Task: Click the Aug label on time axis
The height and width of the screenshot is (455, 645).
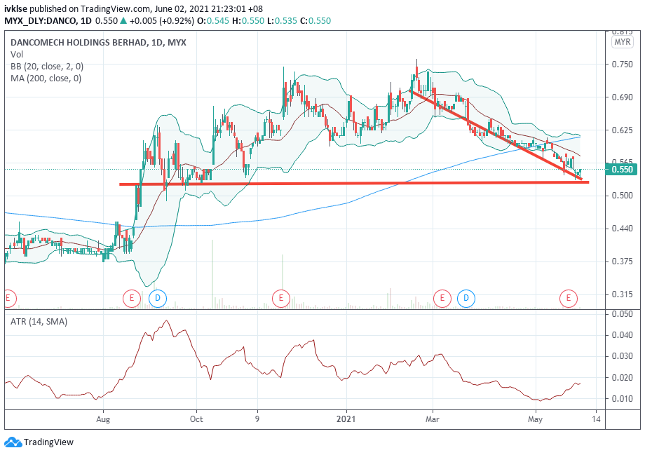Action: point(103,419)
